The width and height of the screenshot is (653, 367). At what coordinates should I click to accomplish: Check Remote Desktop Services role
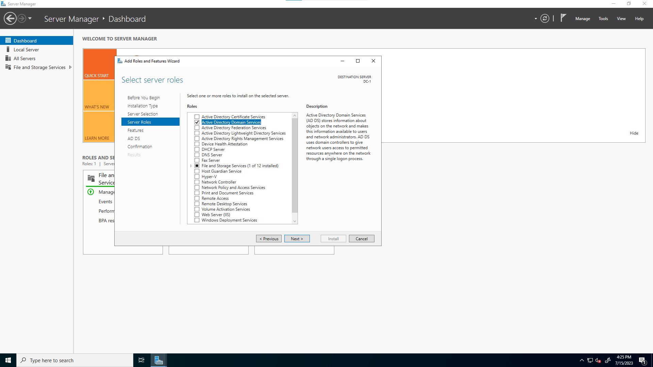point(197,204)
